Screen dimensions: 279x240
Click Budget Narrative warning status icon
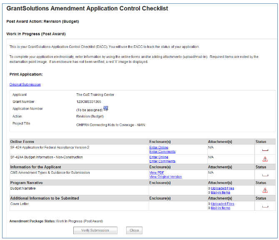(x=265, y=190)
